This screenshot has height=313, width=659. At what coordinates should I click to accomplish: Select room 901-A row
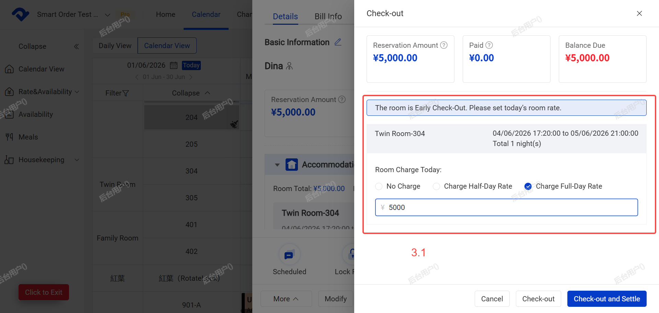click(x=192, y=305)
